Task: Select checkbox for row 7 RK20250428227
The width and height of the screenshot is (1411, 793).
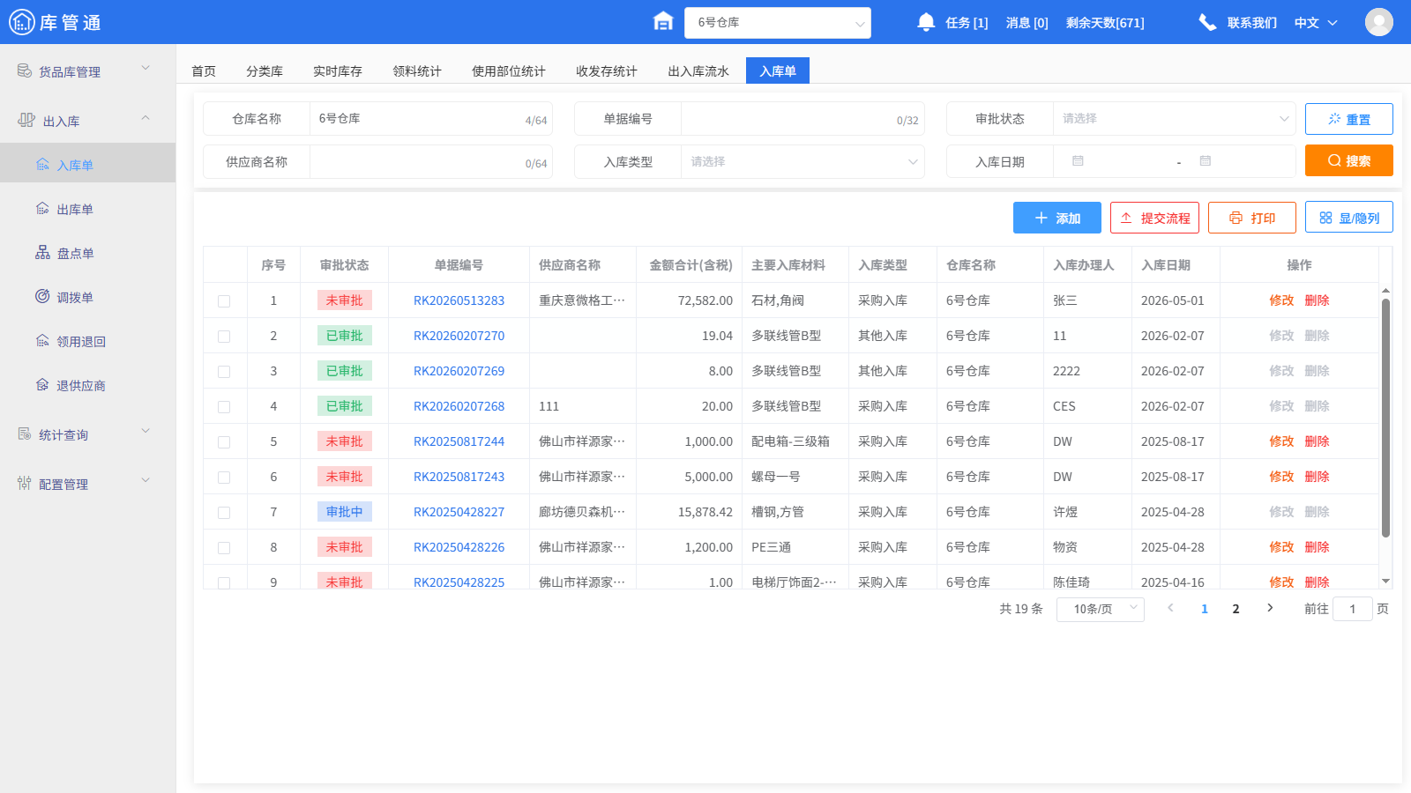Action: pyautogui.click(x=224, y=513)
